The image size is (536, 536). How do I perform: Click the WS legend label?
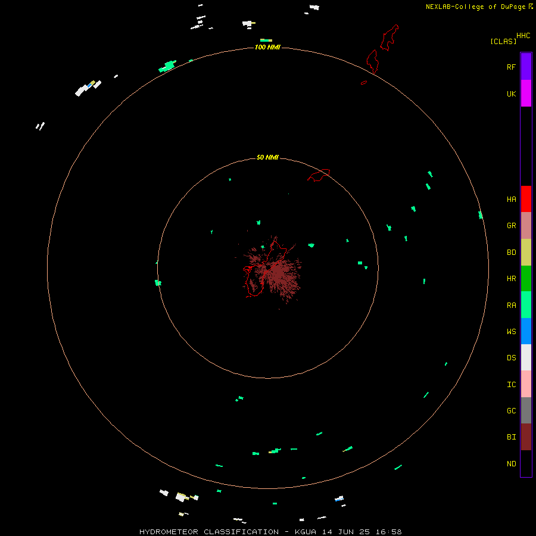tap(511, 332)
